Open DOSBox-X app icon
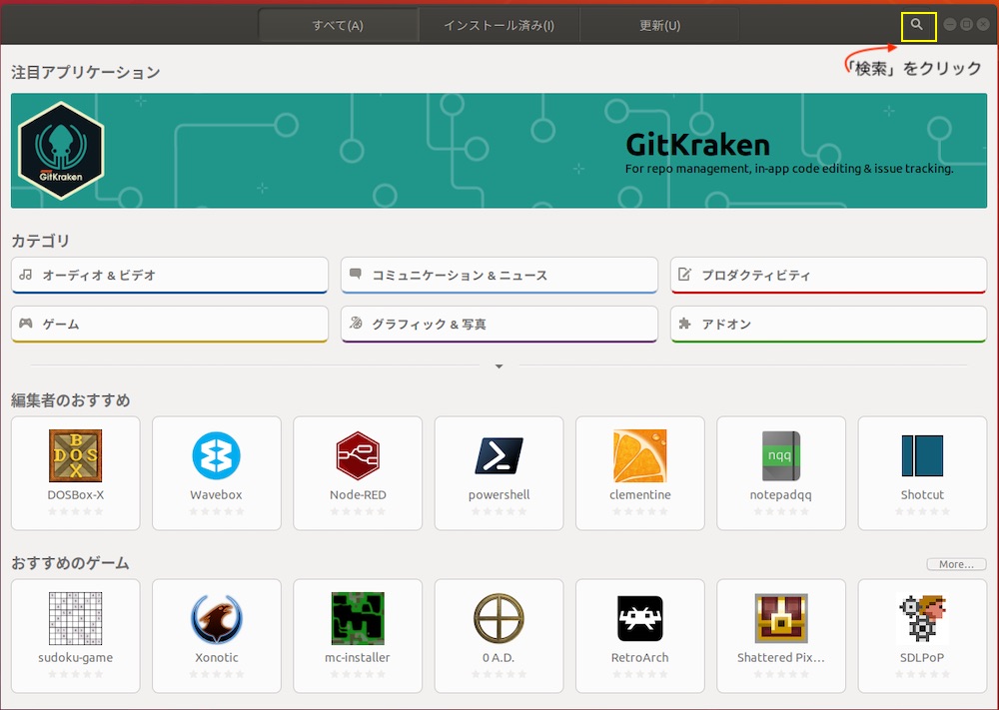Screen dimensions: 999x710 pos(75,455)
